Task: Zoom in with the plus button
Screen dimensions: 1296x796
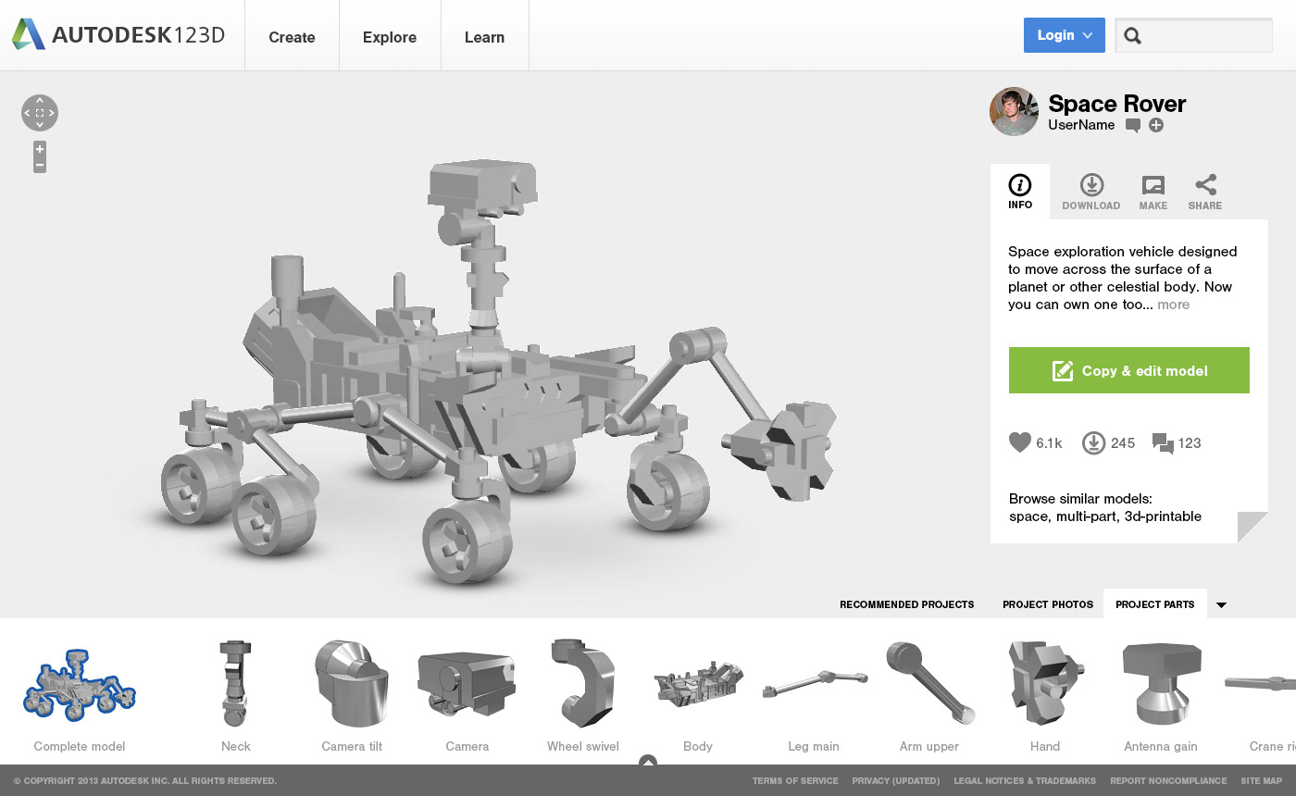Action: (40, 149)
